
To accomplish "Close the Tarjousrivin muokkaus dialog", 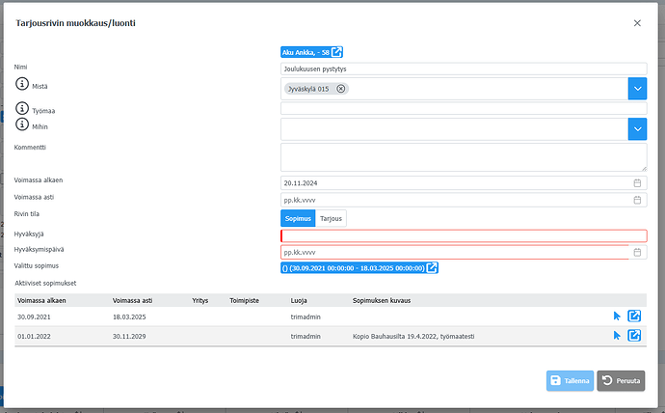I will 636,22.
